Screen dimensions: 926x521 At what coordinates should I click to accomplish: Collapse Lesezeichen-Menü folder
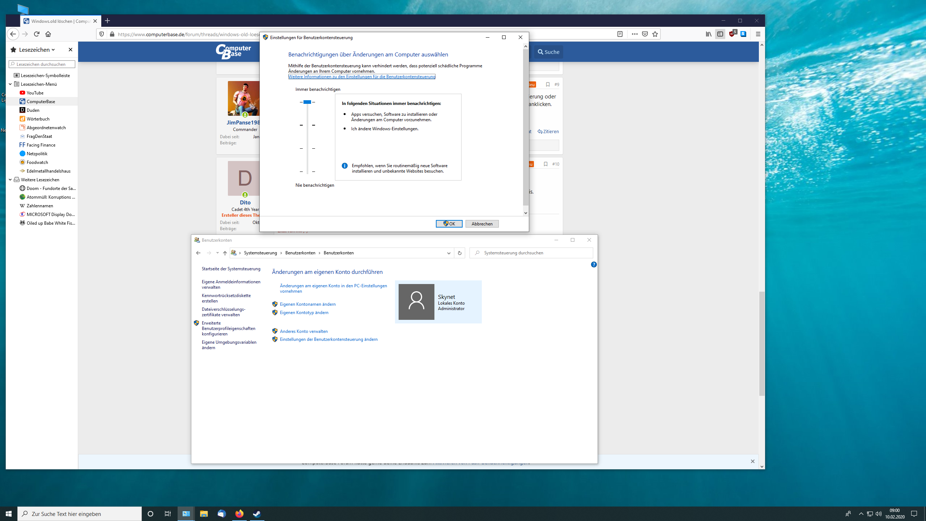tap(10, 84)
